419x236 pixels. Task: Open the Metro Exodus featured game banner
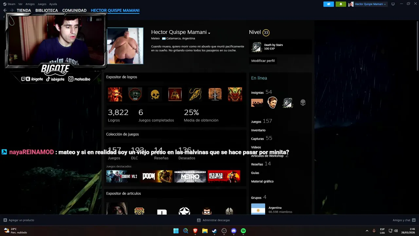[x=190, y=176]
